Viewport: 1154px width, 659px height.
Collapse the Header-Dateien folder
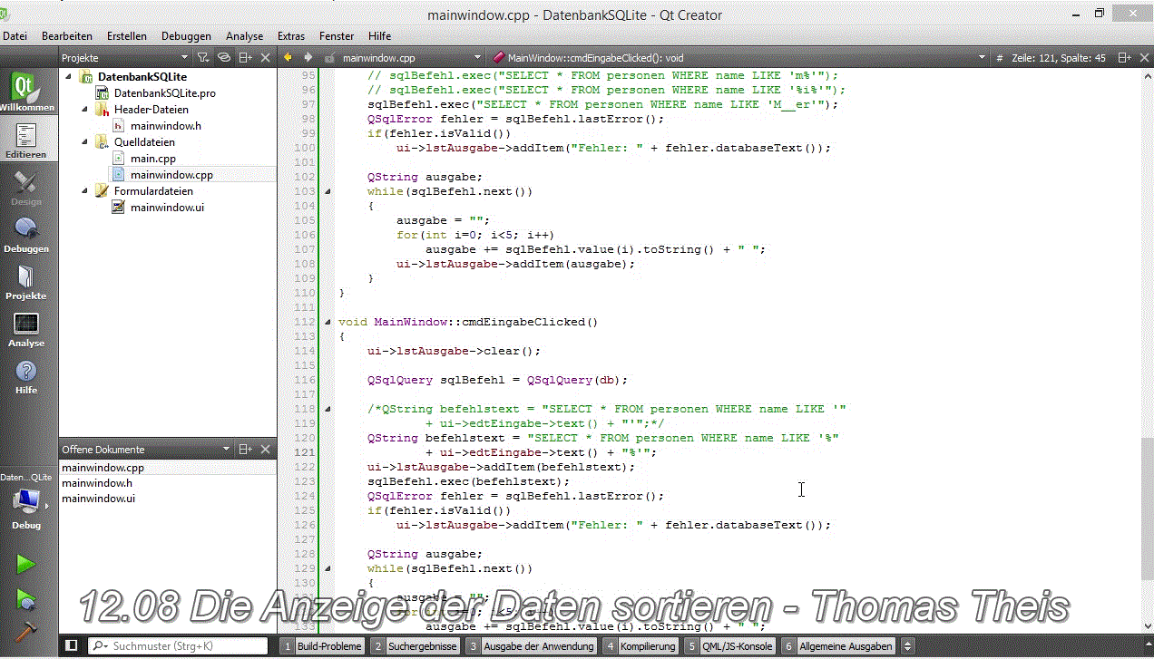(x=84, y=110)
